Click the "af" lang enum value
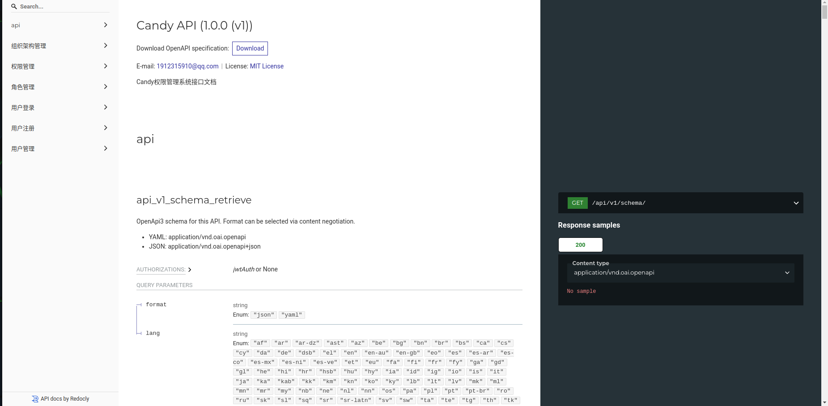Viewport: 828px width, 406px height. tap(260, 343)
